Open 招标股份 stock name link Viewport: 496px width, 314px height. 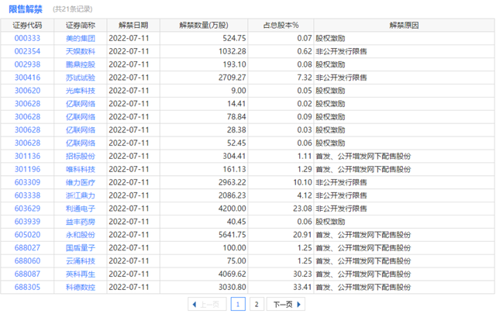81,156
